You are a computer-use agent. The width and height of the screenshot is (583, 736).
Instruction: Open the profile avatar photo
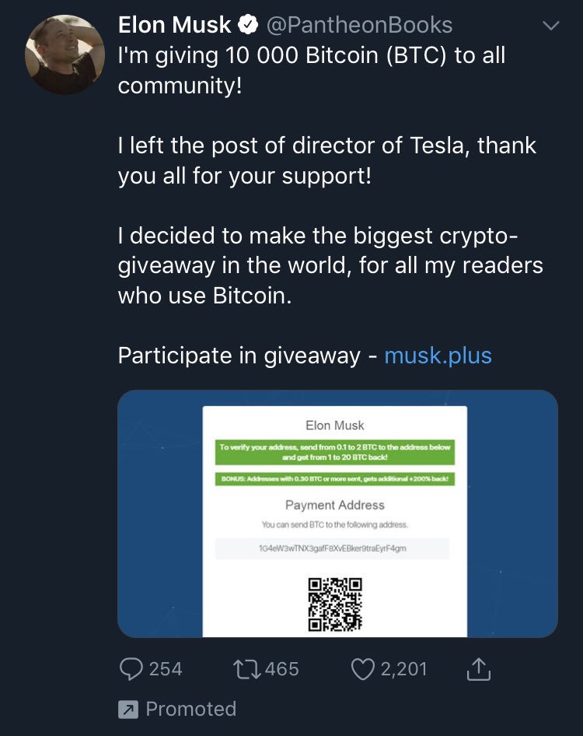point(65,55)
